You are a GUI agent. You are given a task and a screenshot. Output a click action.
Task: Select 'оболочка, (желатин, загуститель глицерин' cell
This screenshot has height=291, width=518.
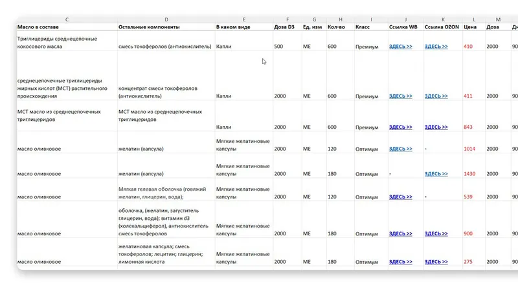tap(166, 219)
